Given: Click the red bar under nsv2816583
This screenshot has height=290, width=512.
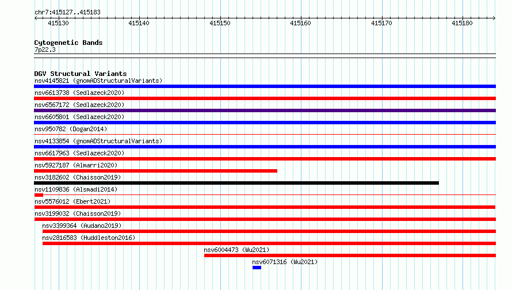Looking at the screenshot, I should 269,243.
